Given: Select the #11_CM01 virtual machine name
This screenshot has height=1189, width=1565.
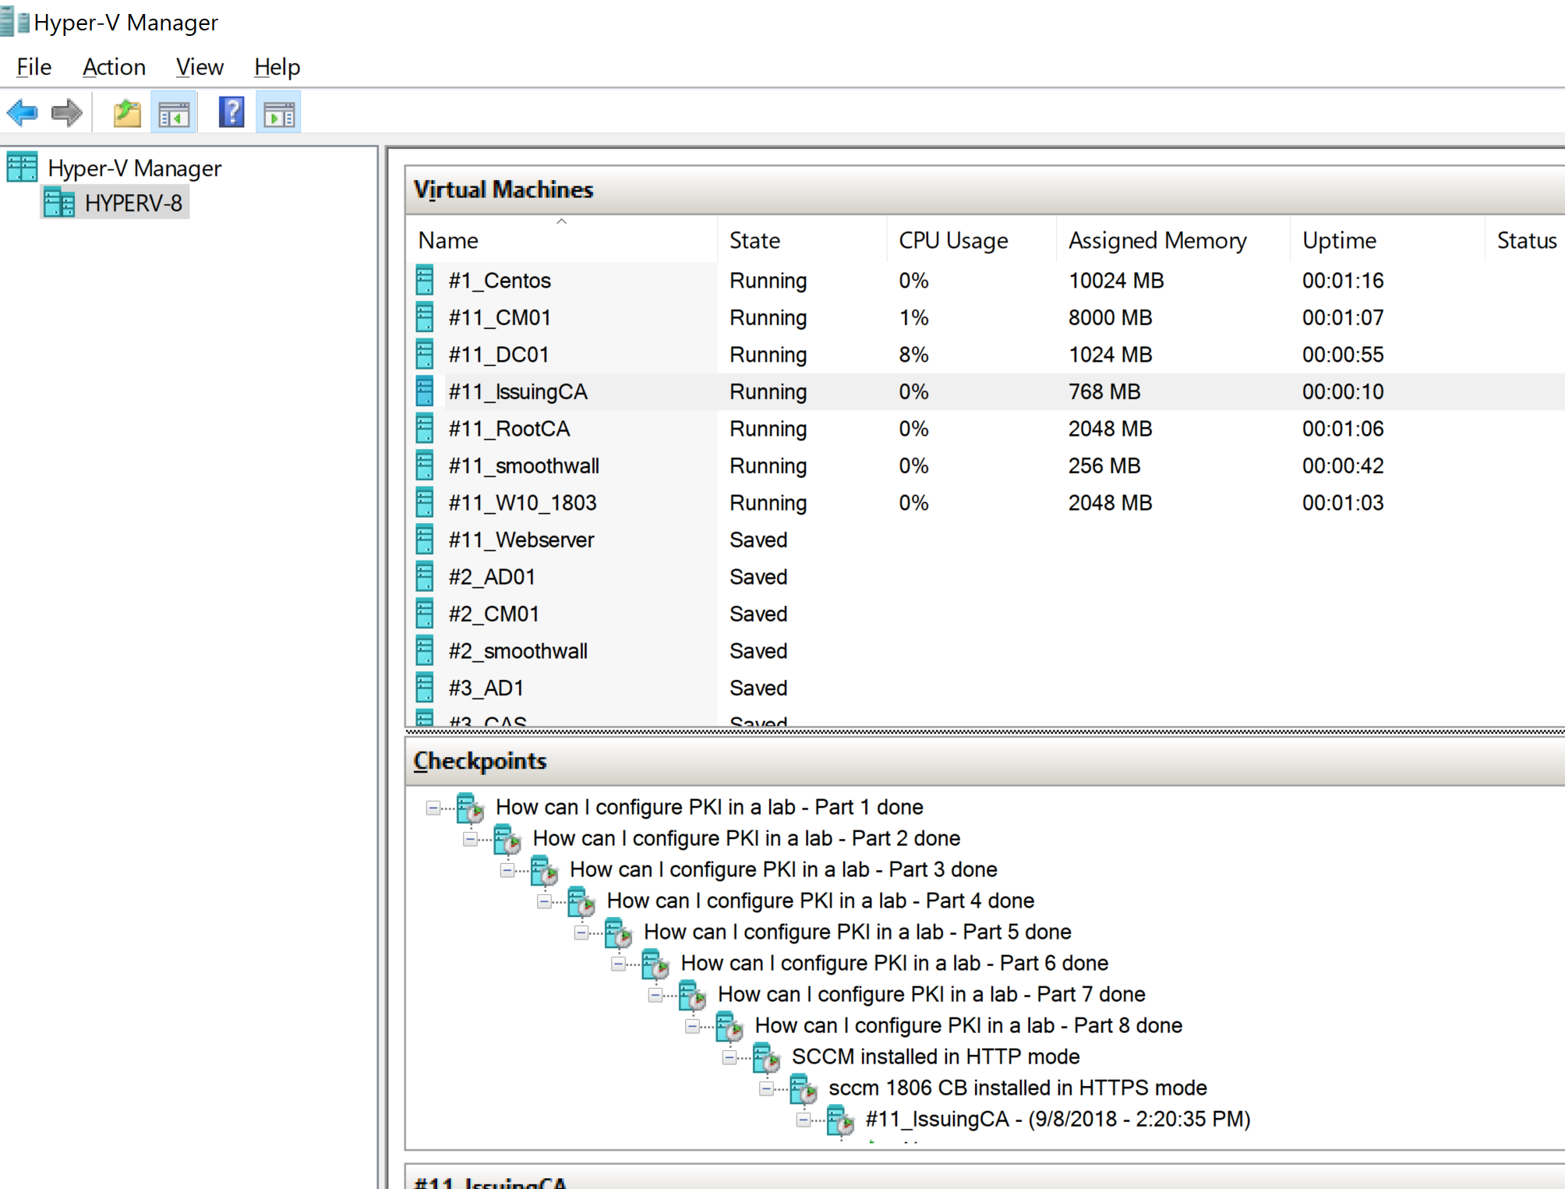Looking at the screenshot, I should pos(500,317).
